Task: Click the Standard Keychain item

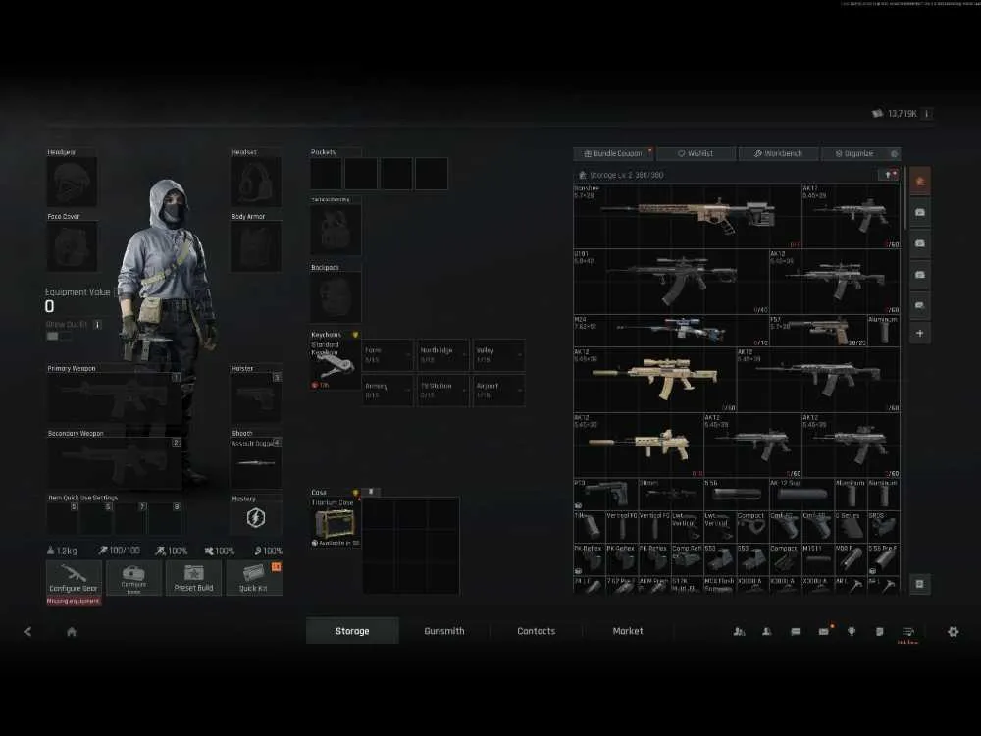Action: tap(336, 364)
